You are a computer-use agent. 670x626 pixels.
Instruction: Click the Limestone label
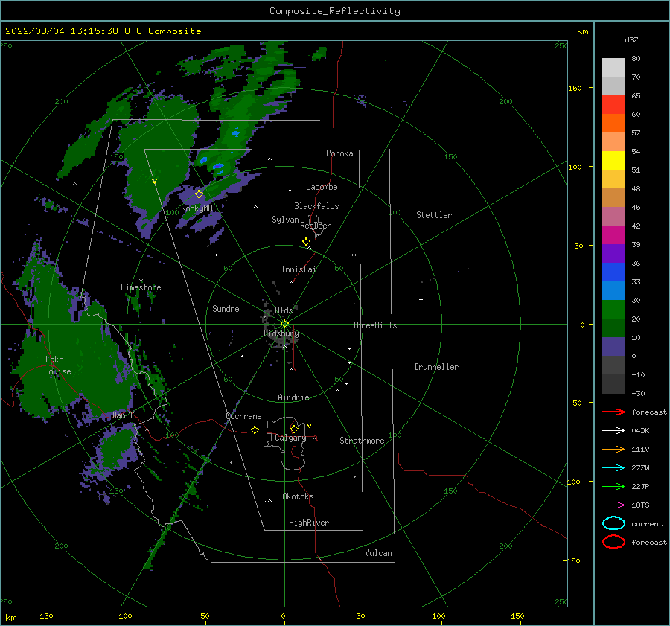(141, 287)
